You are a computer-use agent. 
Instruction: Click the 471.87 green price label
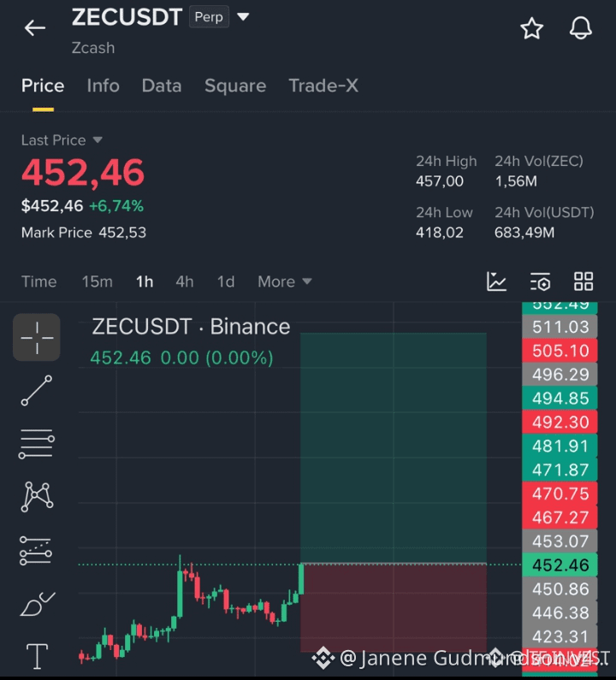point(560,470)
